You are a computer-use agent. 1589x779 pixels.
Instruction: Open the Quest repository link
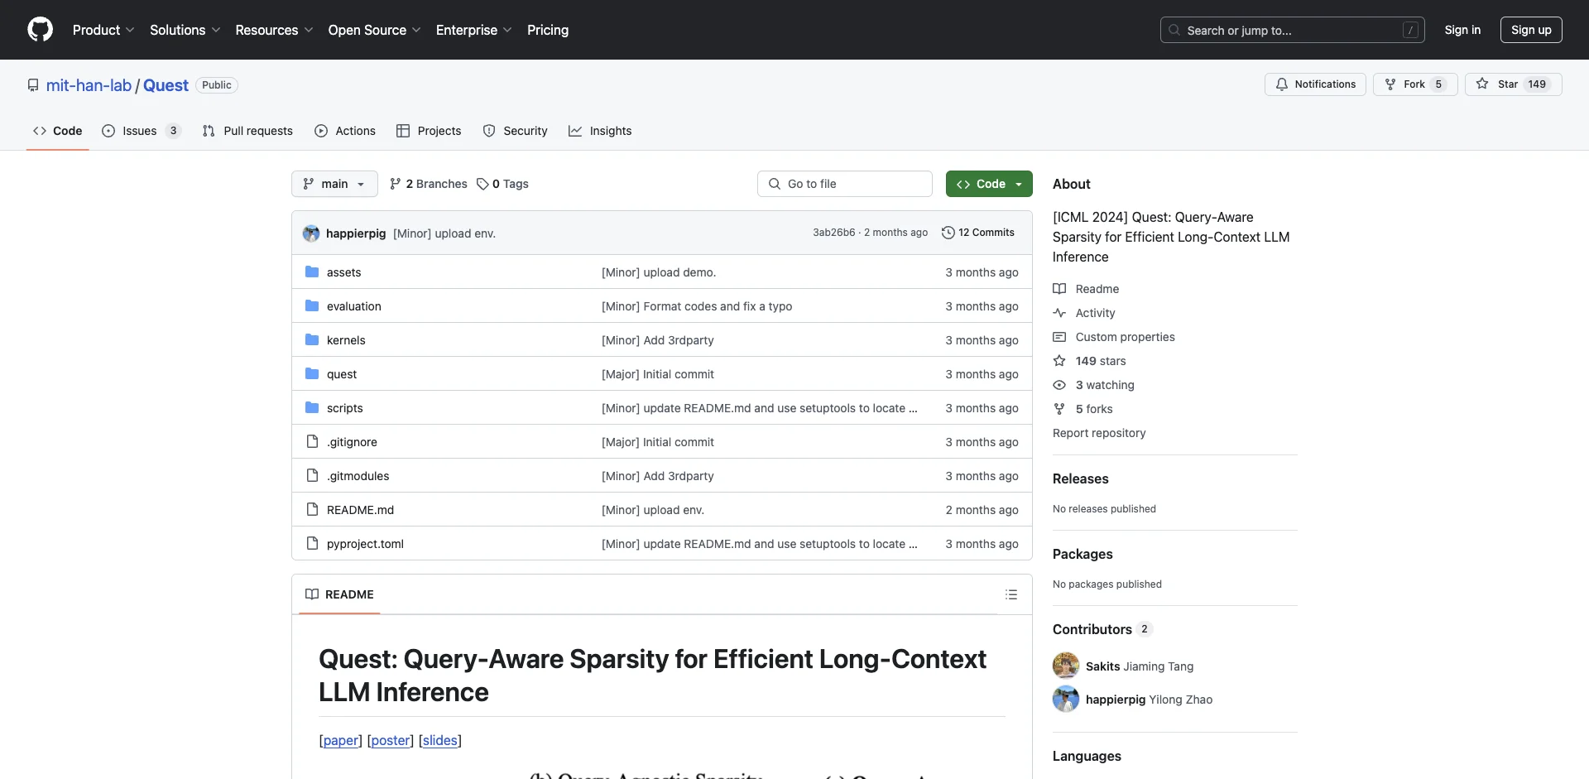pos(166,85)
